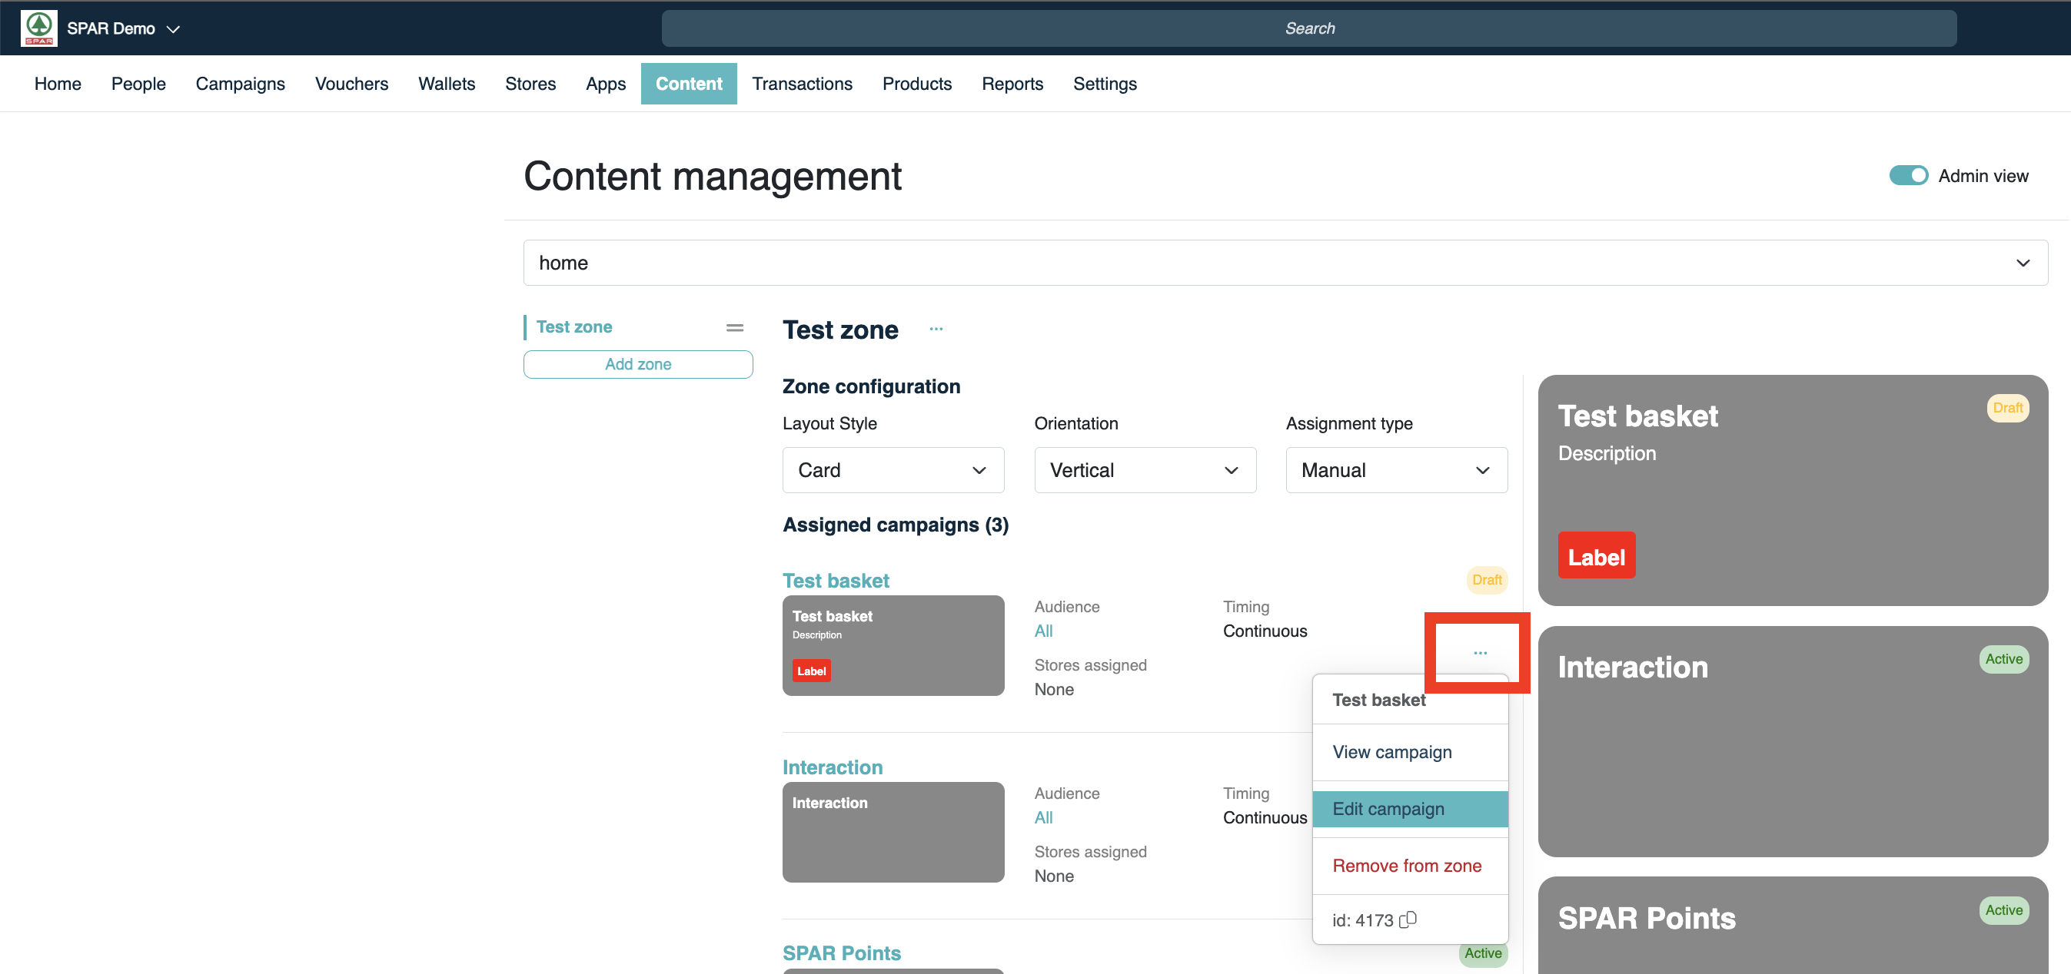This screenshot has width=2071, height=974.
Task: Click the red Label badge on the large preview card
Action: coord(1596,556)
